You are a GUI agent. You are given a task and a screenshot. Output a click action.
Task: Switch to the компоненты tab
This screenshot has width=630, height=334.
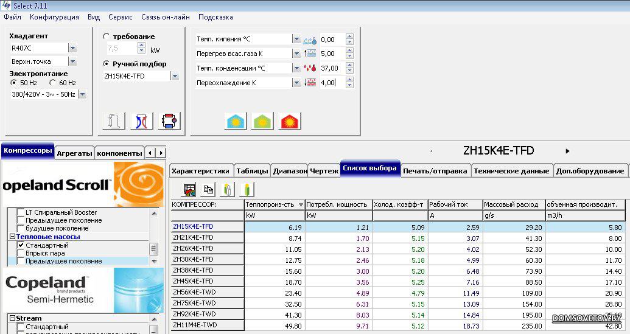120,153
